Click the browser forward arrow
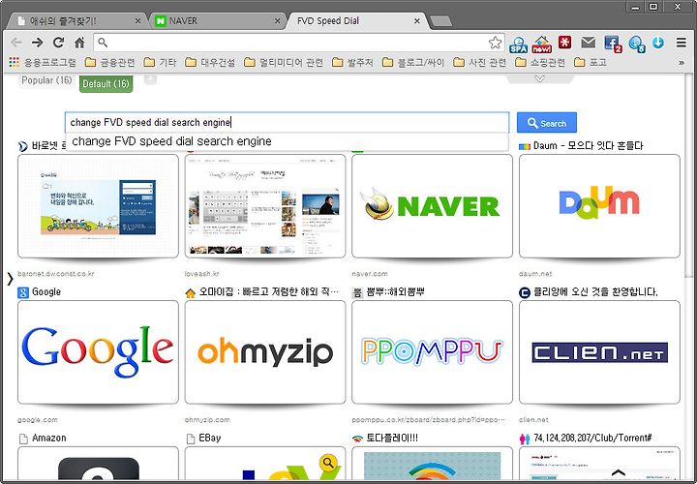 tap(38, 43)
